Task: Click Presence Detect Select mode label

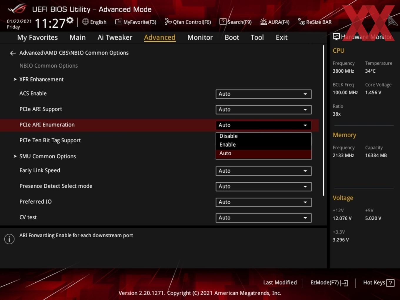Action: point(56,186)
